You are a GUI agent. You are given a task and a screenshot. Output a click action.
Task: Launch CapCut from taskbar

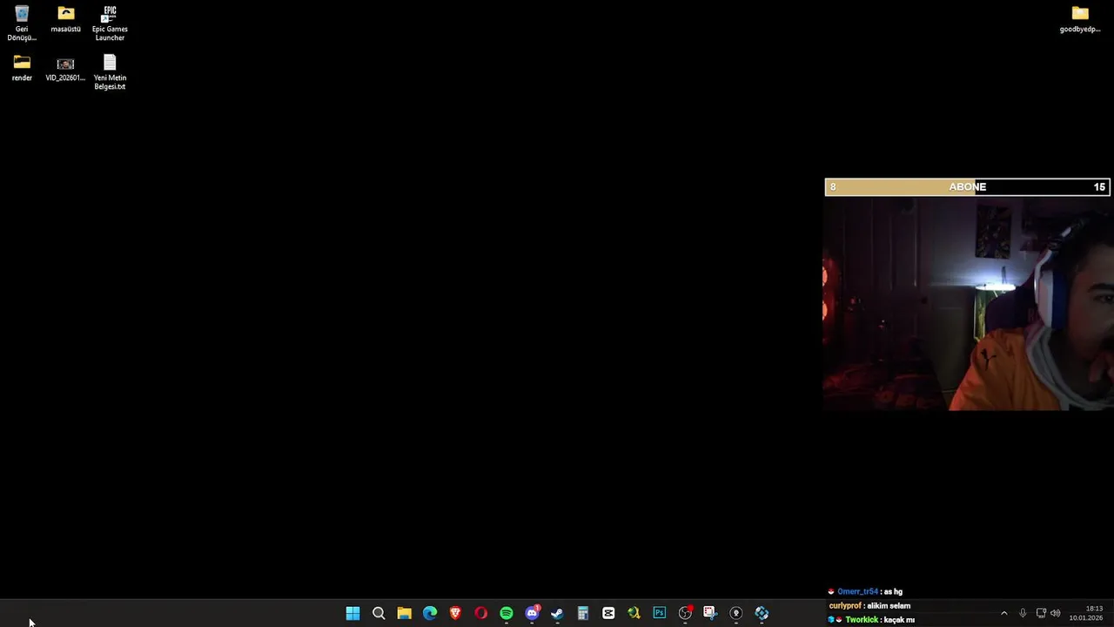(608, 613)
